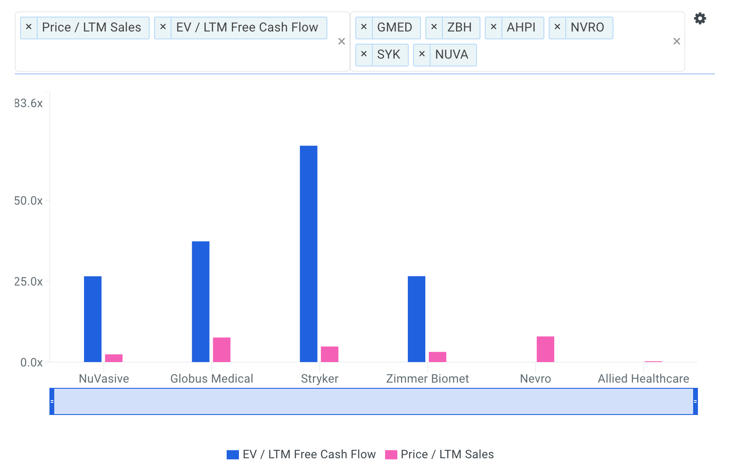
Task: Click the Zimmer Biomet axis label
Action: point(428,379)
